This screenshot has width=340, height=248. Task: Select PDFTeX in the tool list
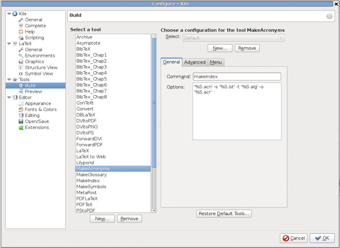(x=113, y=204)
